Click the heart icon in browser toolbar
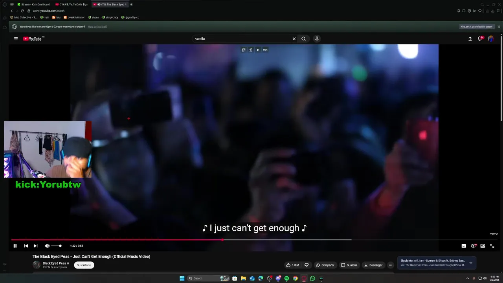The image size is (503, 283). coord(480,11)
